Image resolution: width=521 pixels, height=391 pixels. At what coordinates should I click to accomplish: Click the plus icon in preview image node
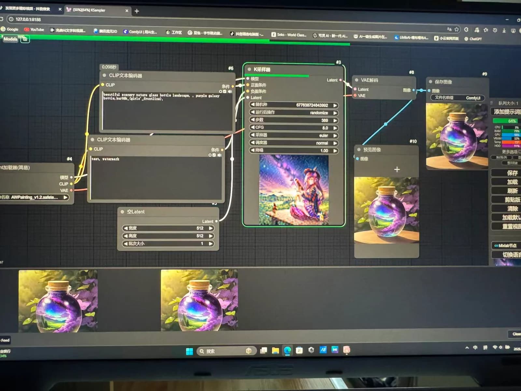pyautogui.click(x=397, y=169)
